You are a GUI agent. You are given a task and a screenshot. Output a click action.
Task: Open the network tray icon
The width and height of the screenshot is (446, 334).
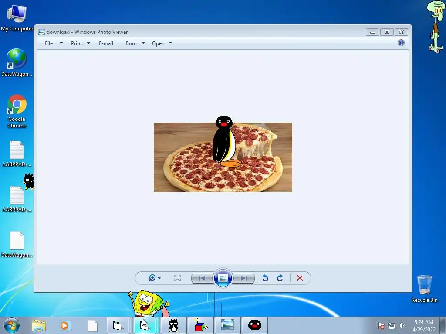click(x=392, y=326)
